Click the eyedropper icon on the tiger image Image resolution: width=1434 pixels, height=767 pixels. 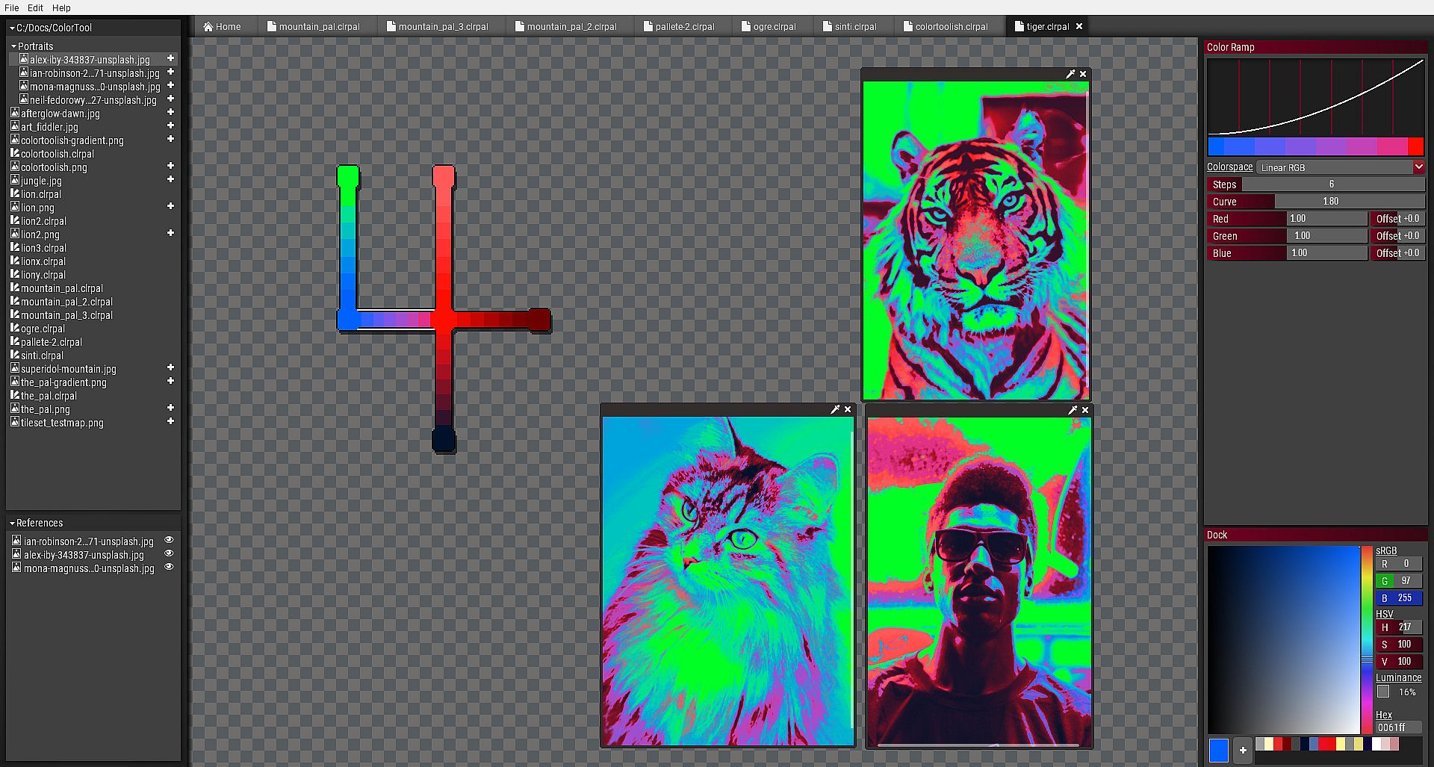tap(1070, 74)
